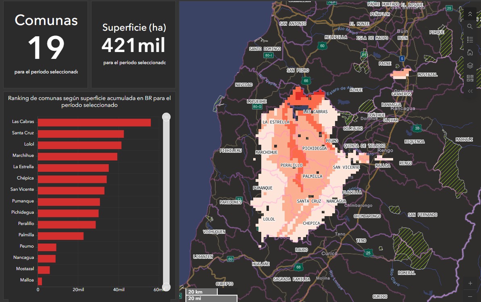Screen dimensions: 481x302
Task: Open the map layers list
Action: (470, 65)
